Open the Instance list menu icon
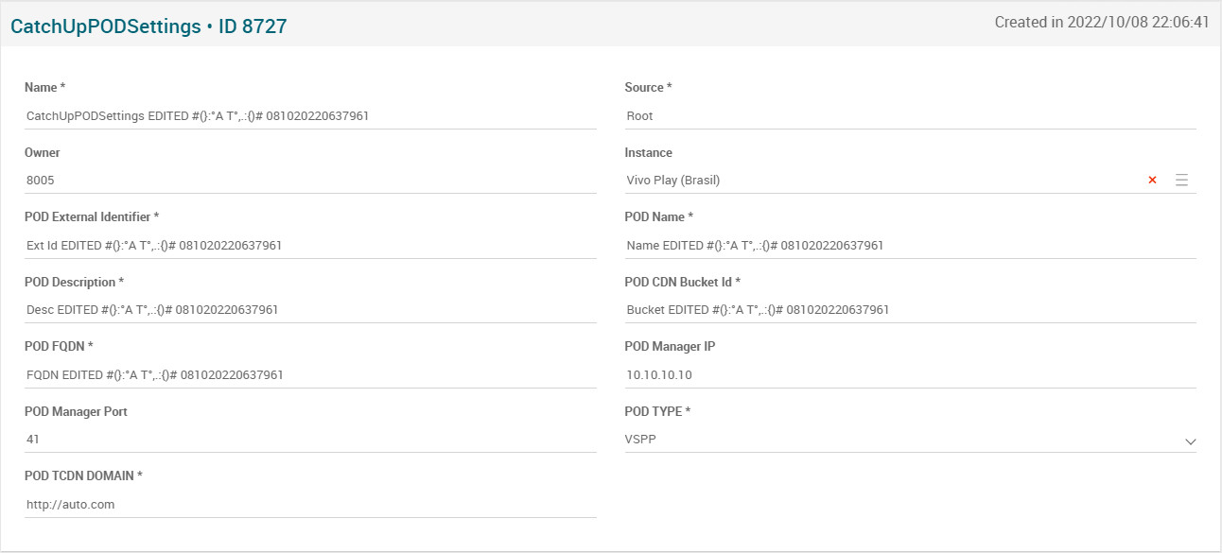The width and height of the screenshot is (1222, 553). (1181, 181)
